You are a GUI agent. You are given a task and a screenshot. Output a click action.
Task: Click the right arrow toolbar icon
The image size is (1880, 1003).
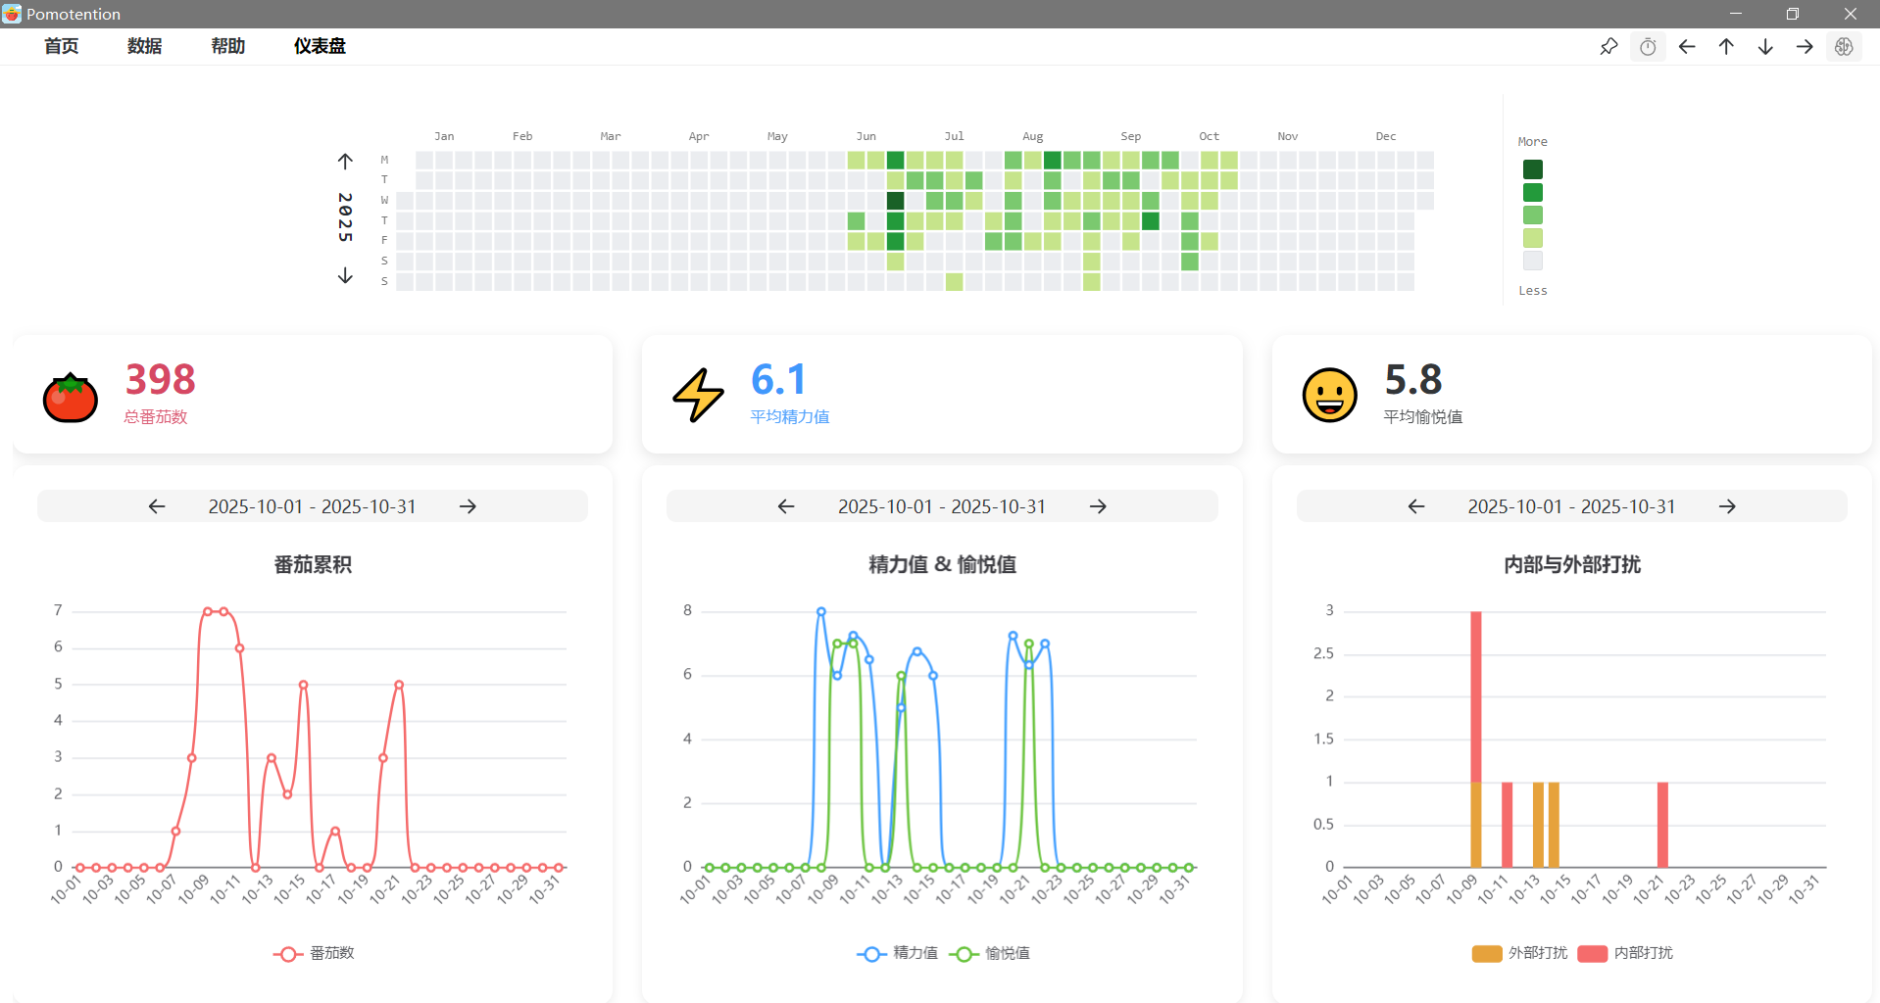pos(1805,47)
